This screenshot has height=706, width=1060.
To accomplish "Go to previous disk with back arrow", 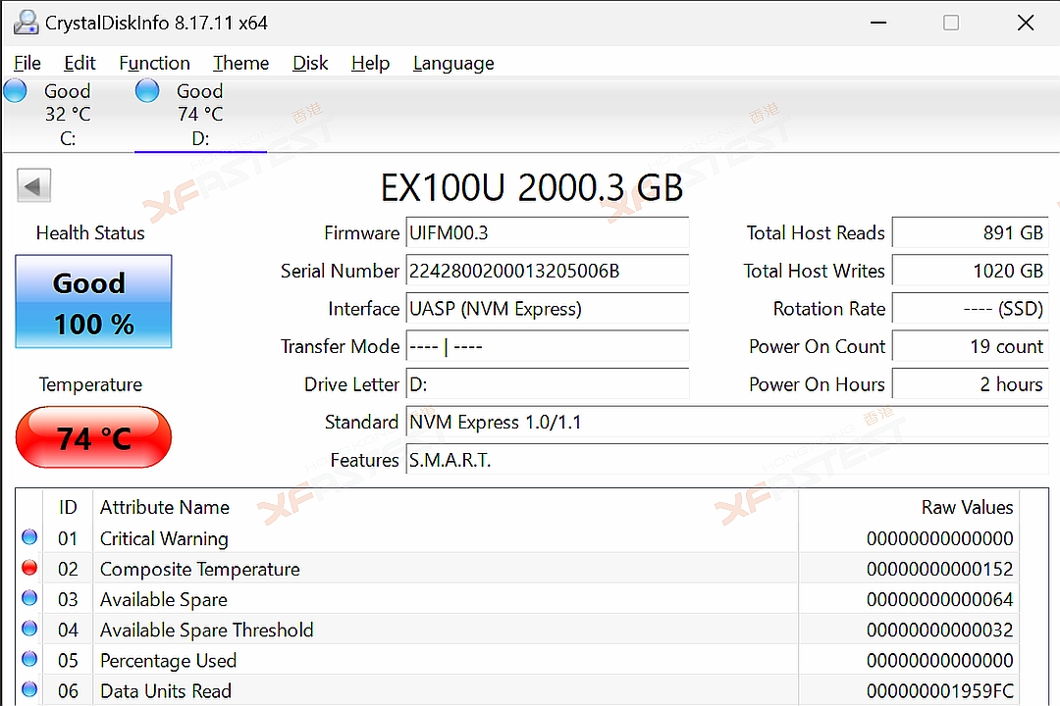I will pyautogui.click(x=33, y=185).
